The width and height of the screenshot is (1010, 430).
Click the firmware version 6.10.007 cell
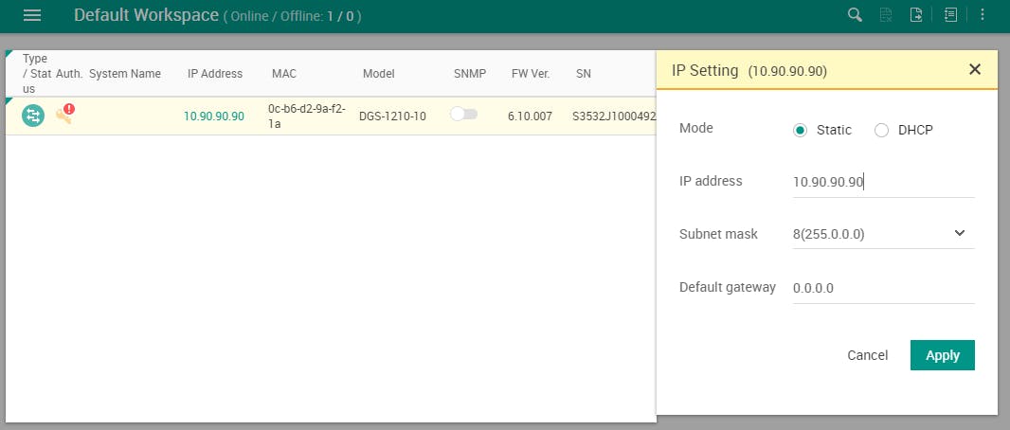point(530,116)
